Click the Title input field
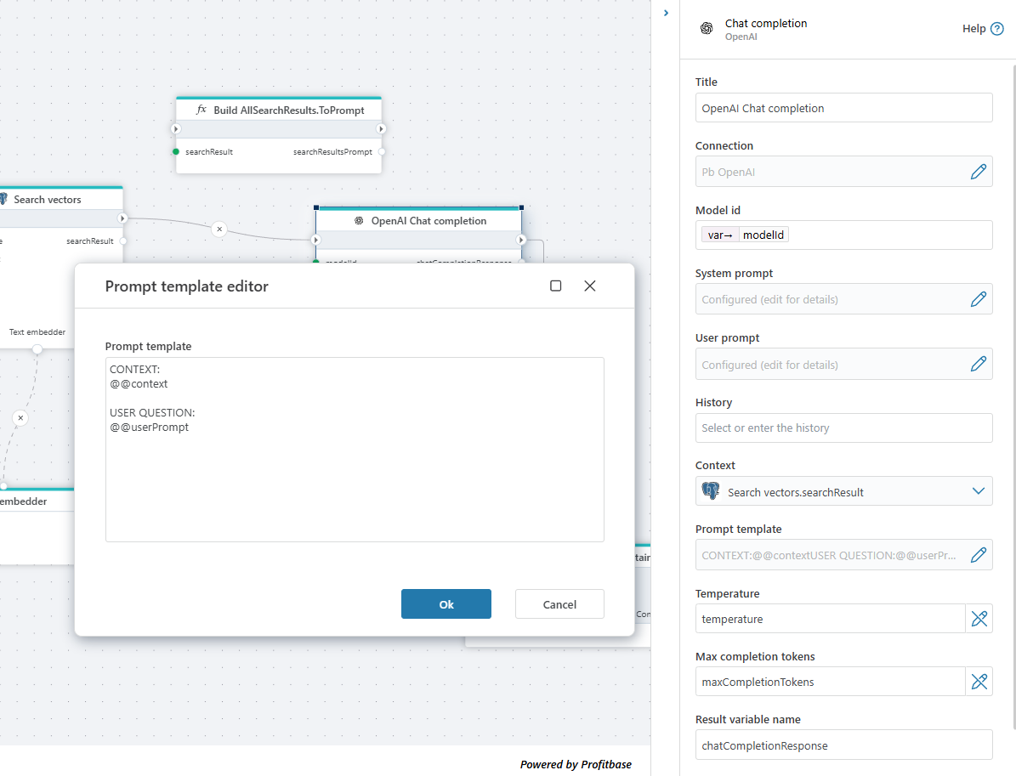 point(843,108)
